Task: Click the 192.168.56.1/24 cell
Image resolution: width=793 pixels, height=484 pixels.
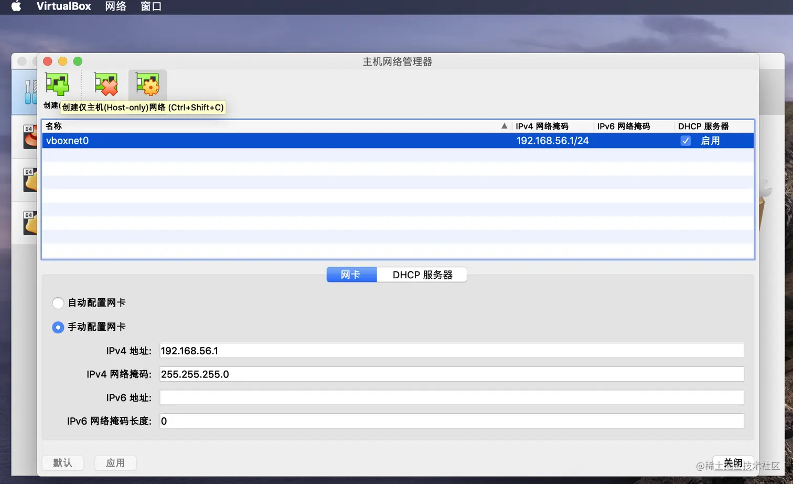Action: pos(552,141)
